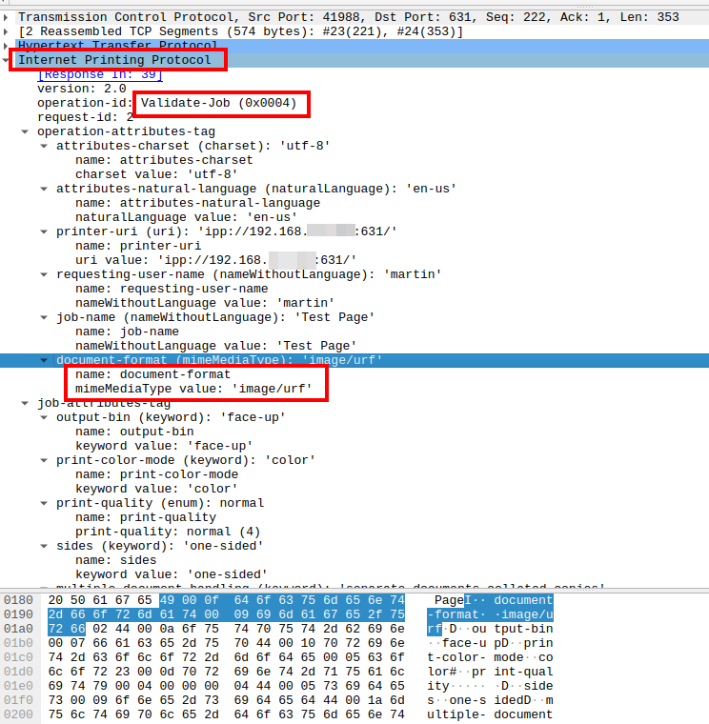Expand the Hypertext Transfer Protocol section
Viewport: 709px width, 724px height.
[x=8, y=46]
